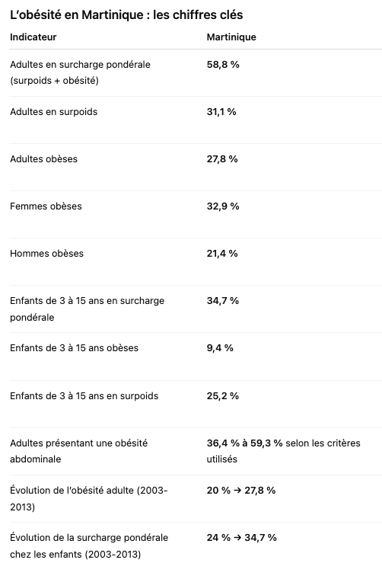The height and width of the screenshot is (579, 382).
Task: Select Enfants de 3 à 15 ans obèses
Action: click(x=74, y=348)
